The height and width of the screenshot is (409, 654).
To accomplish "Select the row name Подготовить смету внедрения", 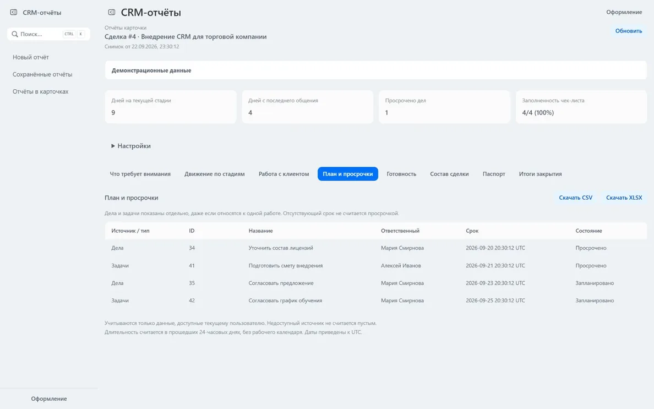I will (x=286, y=265).
